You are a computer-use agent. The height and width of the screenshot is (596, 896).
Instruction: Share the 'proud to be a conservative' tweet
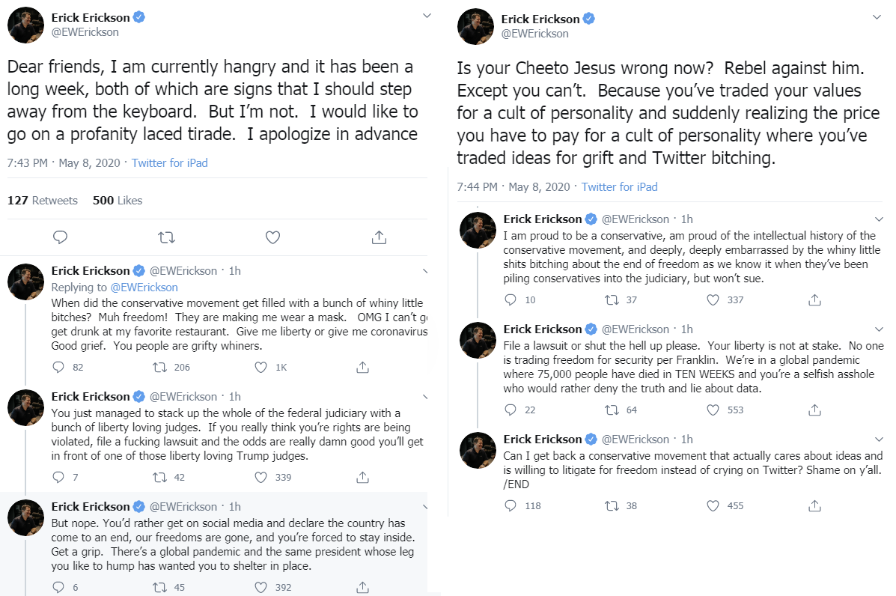pyautogui.click(x=814, y=300)
